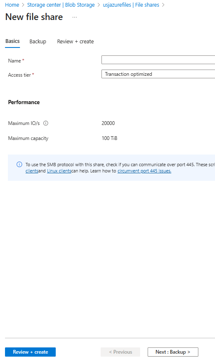Click the blue Review + create button
The height and width of the screenshot is (357, 215).
30,352
